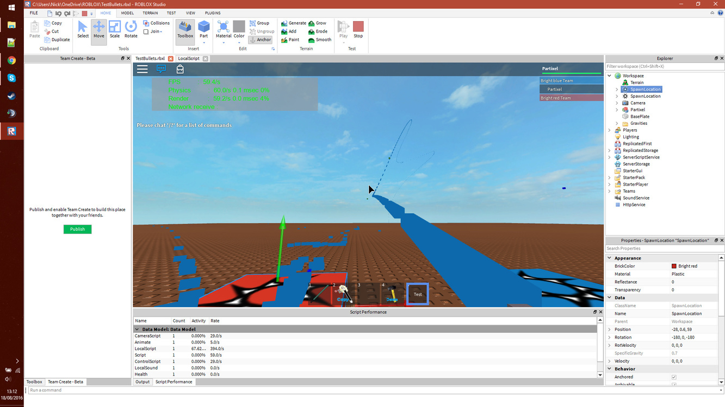Image resolution: width=725 pixels, height=407 pixels.
Task: Select the Paint terrain tool
Action: tap(290, 40)
